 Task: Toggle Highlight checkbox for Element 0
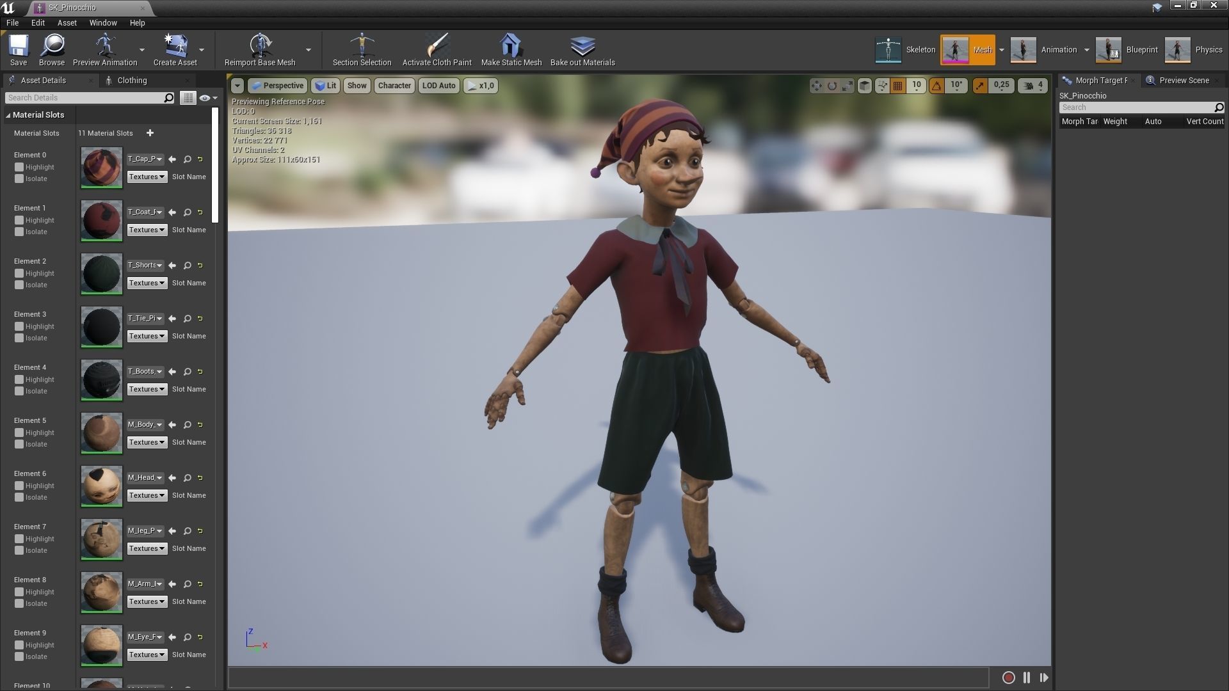tap(19, 167)
